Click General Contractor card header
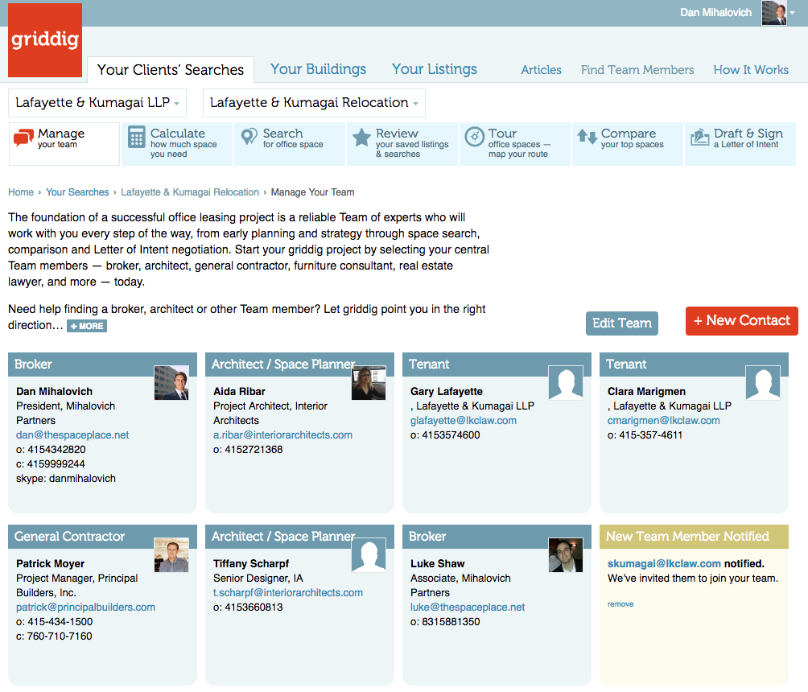 pyautogui.click(x=102, y=537)
